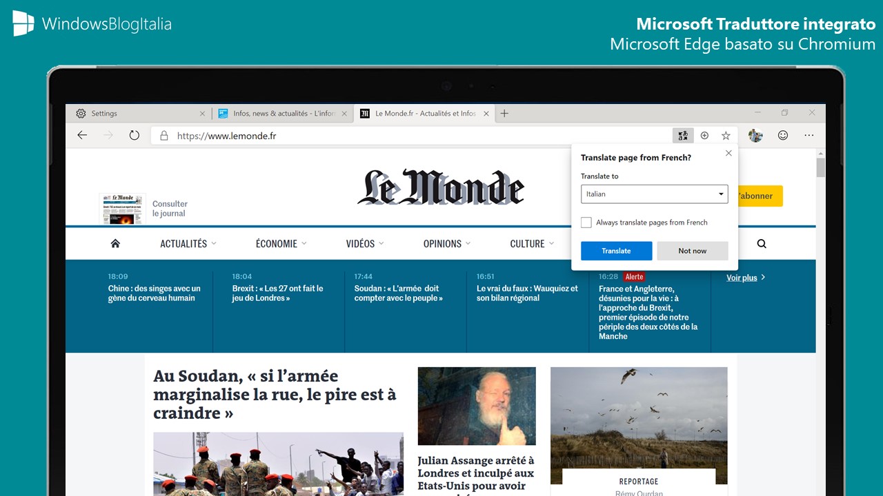Expand the ÉCONOMIE menu

(x=281, y=244)
